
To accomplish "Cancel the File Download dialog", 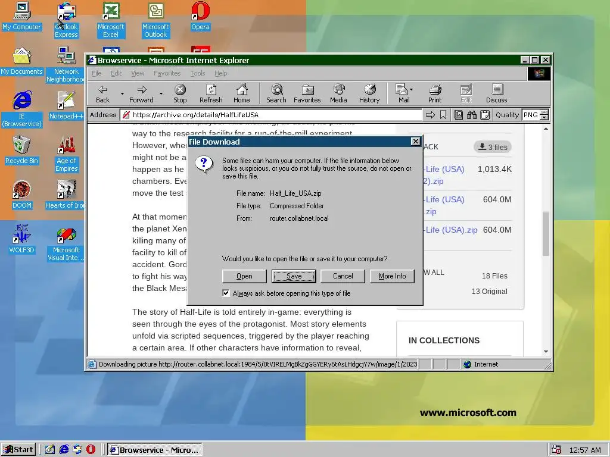I will coord(343,276).
